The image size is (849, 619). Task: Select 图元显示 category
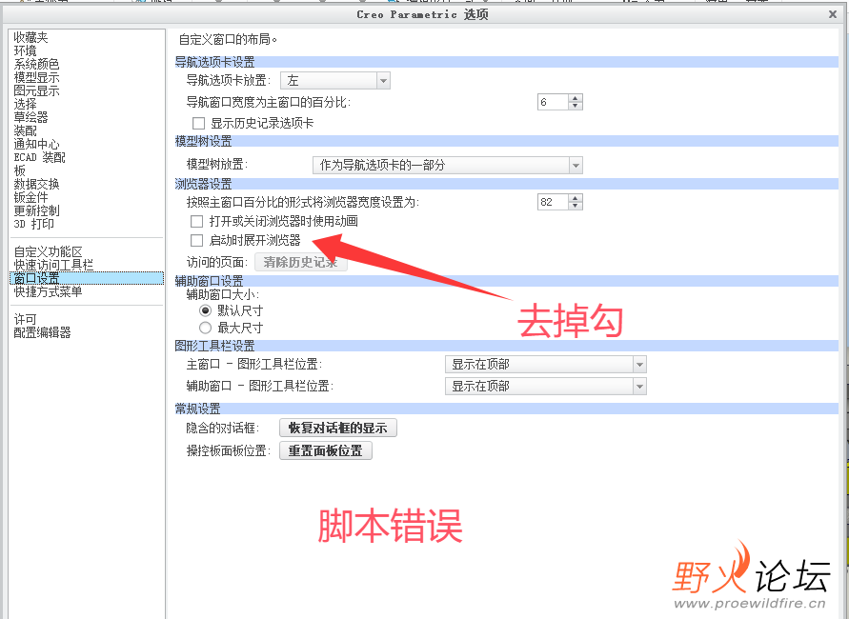coord(36,90)
